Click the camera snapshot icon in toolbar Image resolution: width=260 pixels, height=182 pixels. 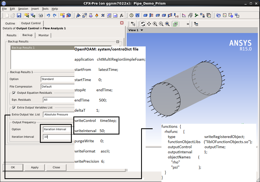41,16
